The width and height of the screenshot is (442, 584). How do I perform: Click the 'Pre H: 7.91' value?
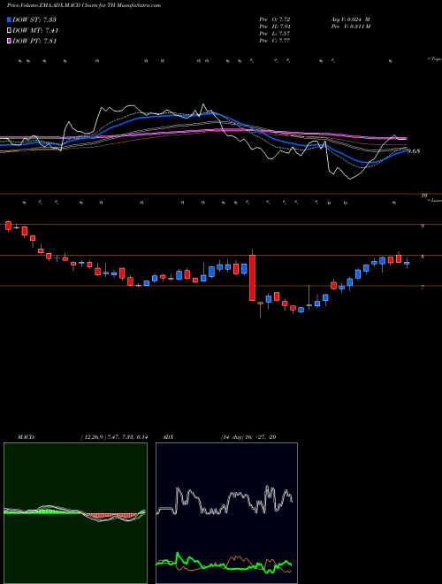[275, 27]
